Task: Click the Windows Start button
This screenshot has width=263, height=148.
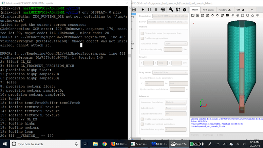Action: [5, 144]
